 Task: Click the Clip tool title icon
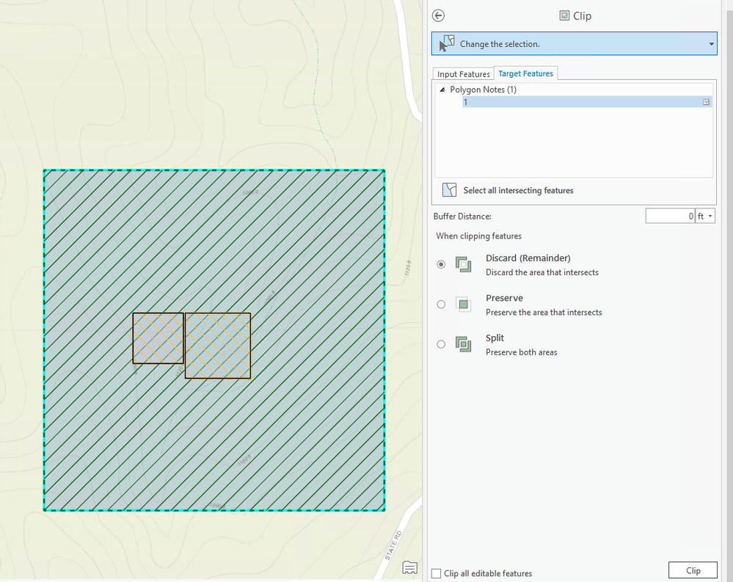[x=564, y=15]
